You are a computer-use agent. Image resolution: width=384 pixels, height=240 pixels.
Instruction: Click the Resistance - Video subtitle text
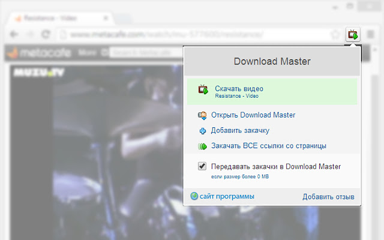(x=236, y=96)
